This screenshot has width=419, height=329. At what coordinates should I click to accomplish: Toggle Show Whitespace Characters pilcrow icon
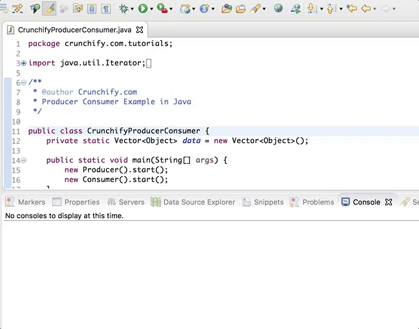coord(105,8)
